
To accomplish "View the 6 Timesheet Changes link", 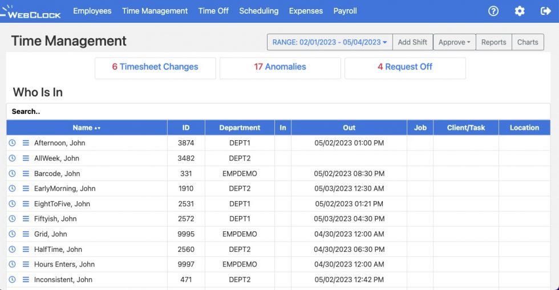I will click(x=155, y=67).
